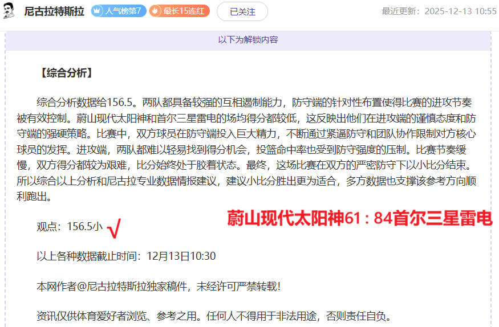The height and width of the screenshot is (327, 499).
Task: Click the crown icon in popularity badge
Action: [98, 11]
